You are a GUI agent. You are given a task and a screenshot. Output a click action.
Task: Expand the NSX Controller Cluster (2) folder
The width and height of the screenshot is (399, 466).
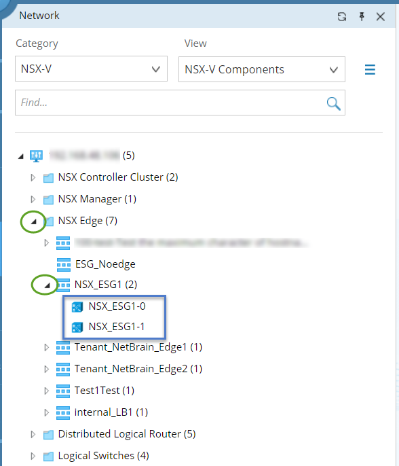pos(33,177)
